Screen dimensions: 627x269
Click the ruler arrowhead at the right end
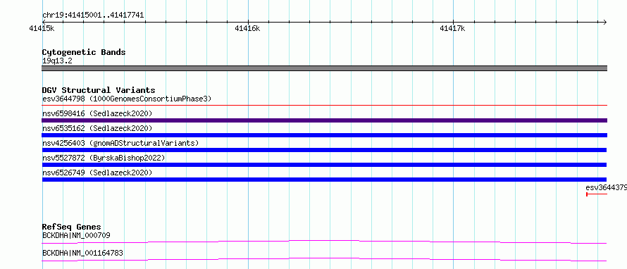(x=604, y=22)
